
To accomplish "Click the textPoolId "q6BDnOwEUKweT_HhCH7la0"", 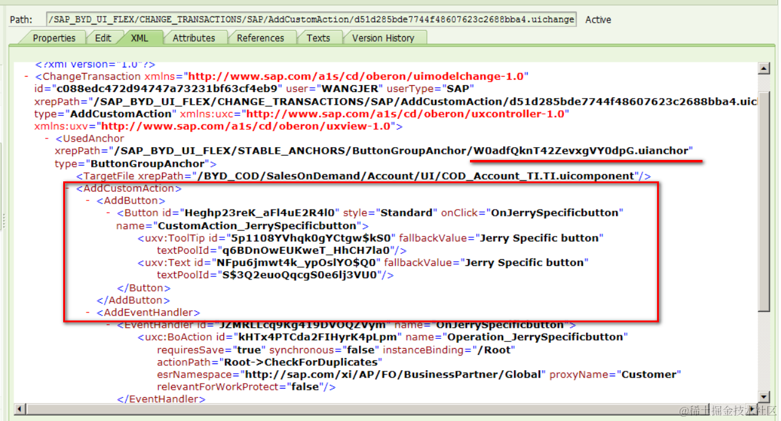I will pyautogui.click(x=305, y=250).
